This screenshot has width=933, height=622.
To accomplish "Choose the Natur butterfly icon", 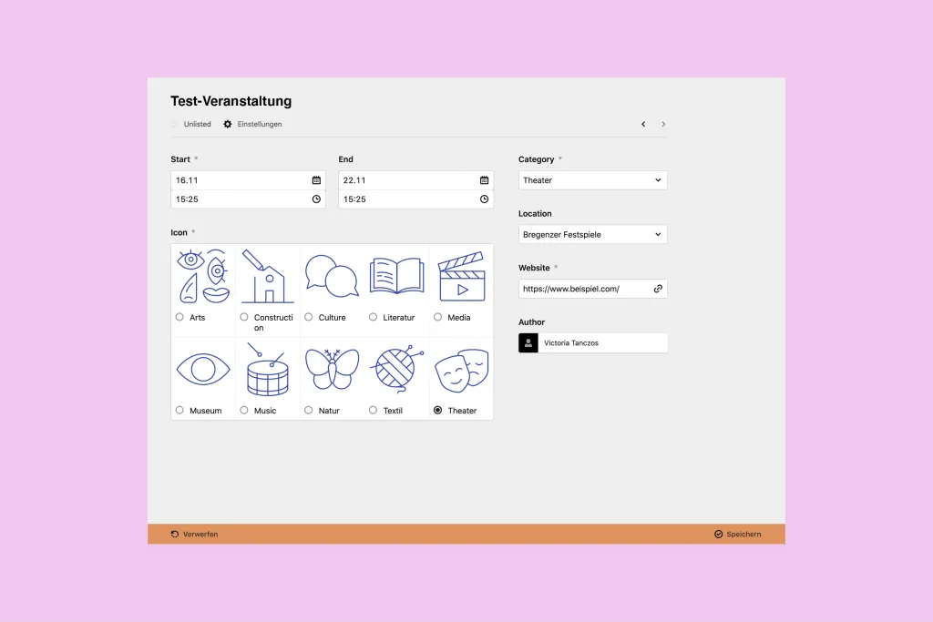I will (333, 371).
